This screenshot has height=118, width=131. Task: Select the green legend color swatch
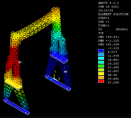[101, 66]
